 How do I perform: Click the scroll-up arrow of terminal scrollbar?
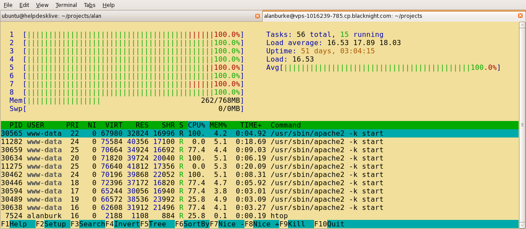[522, 25]
